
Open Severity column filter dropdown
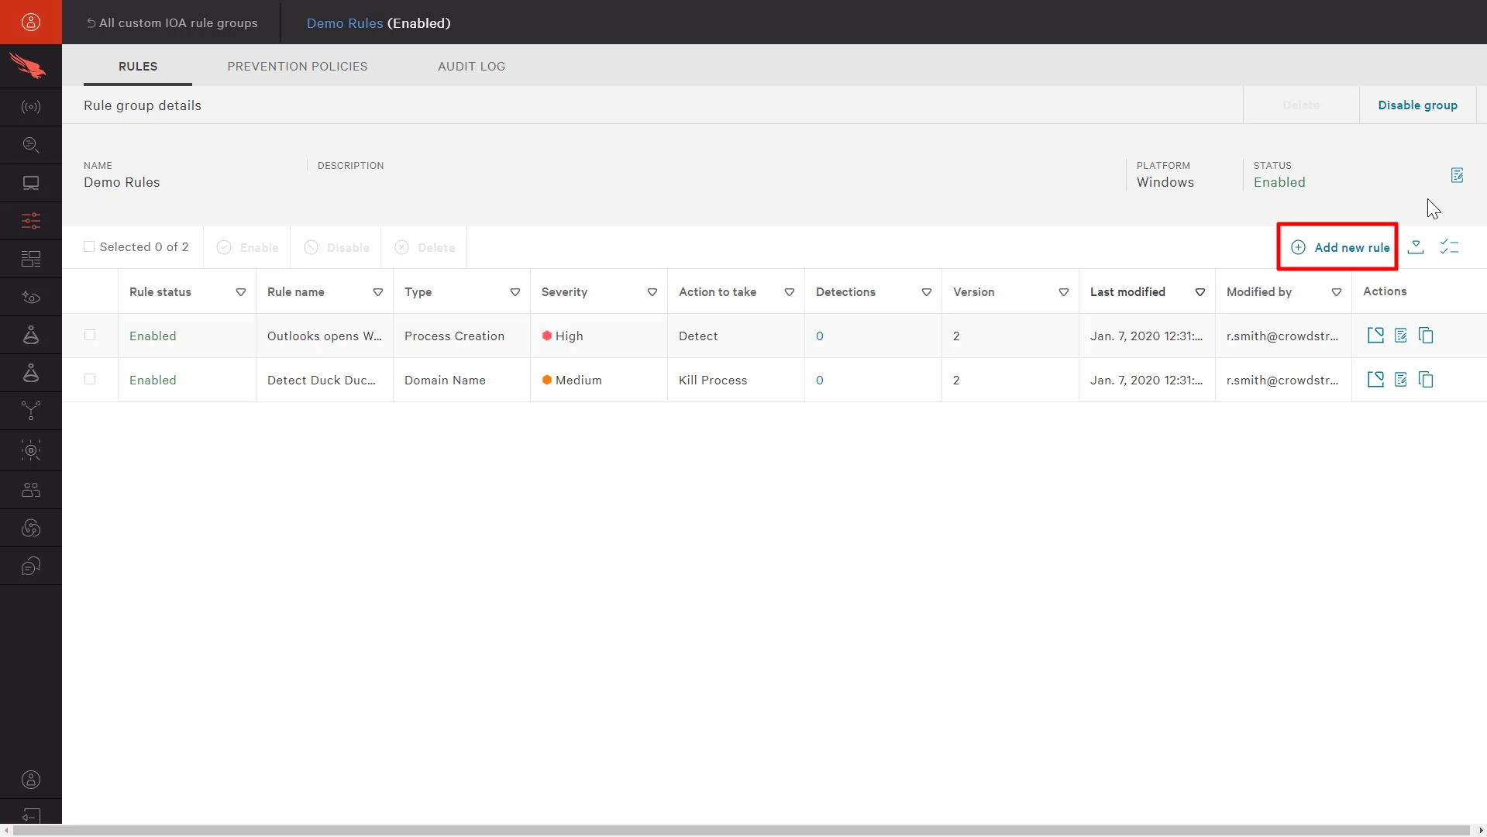pyautogui.click(x=652, y=292)
